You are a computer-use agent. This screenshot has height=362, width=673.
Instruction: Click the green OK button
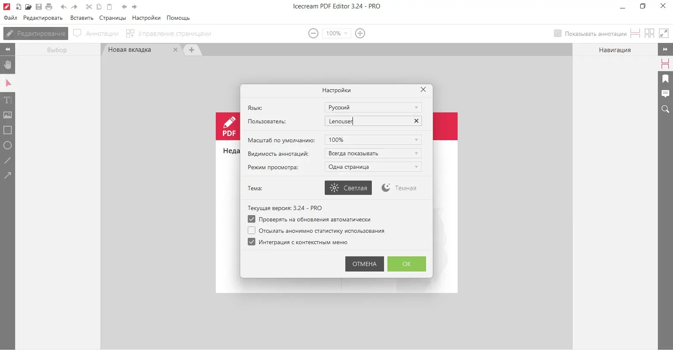click(x=407, y=264)
